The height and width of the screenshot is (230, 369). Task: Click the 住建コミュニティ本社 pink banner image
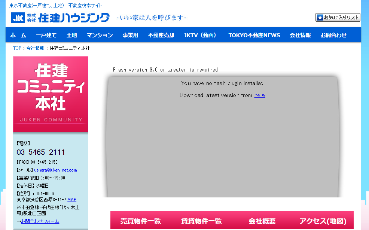coord(51,94)
